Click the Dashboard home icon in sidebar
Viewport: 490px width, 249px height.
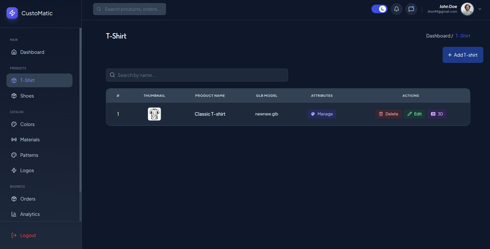pyautogui.click(x=14, y=52)
